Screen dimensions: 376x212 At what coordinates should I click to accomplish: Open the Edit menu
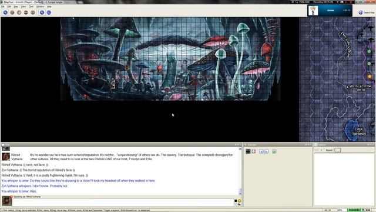point(9,6)
